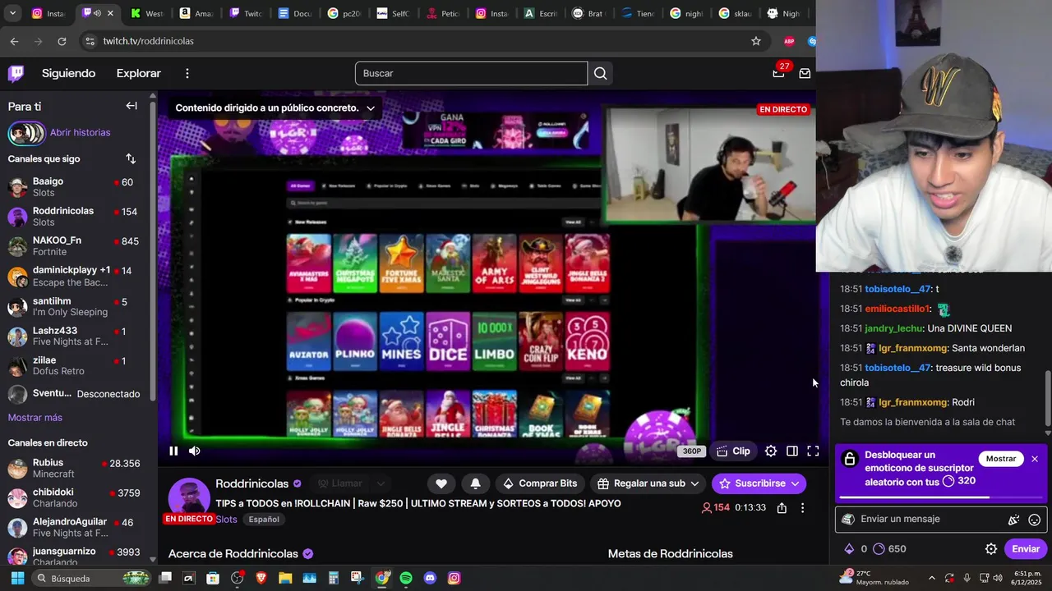The width and height of the screenshot is (1052, 591).
Task: Sort followed channels with arrows icon
Action: [x=131, y=158]
